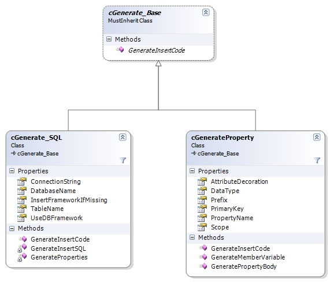Click the AttributeDecoration property icon
Viewport: 330px width, 282px height.
click(x=202, y=181)
